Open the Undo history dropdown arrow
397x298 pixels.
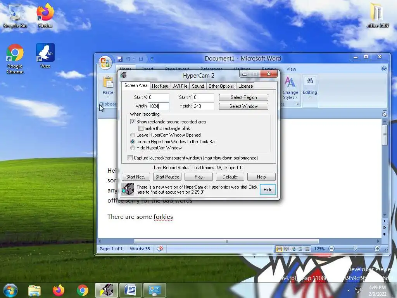pos(134,59)
